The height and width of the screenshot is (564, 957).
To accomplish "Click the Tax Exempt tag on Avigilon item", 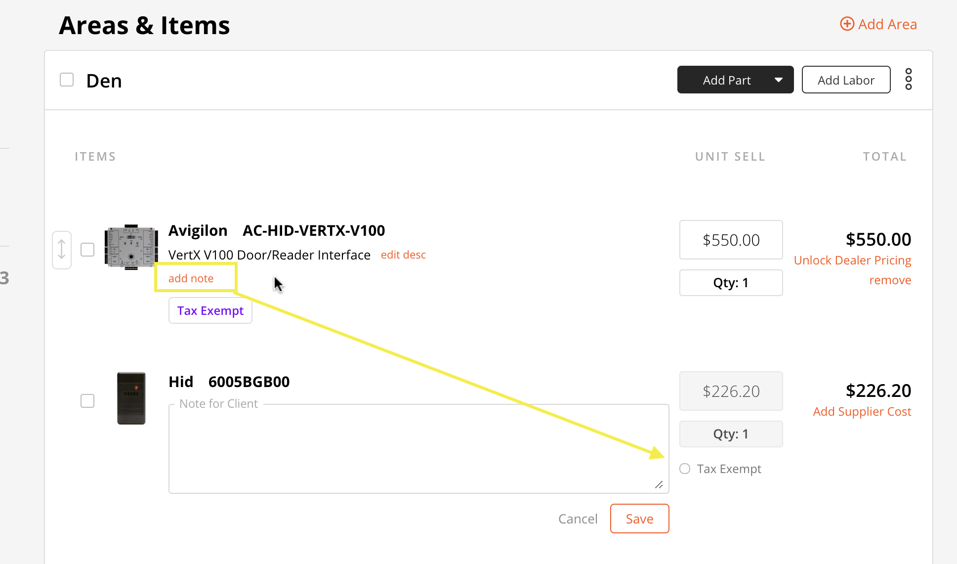I will point(210,310).
